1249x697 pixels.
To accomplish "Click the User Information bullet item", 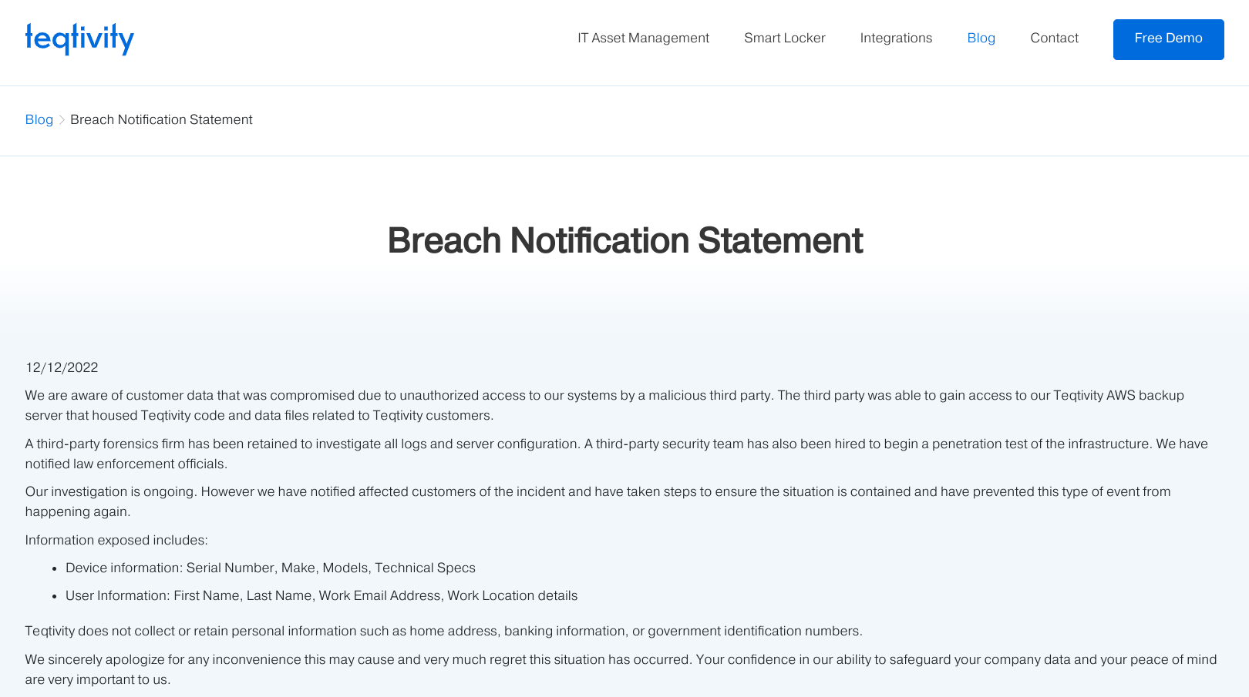I will (x=322, y=595).
